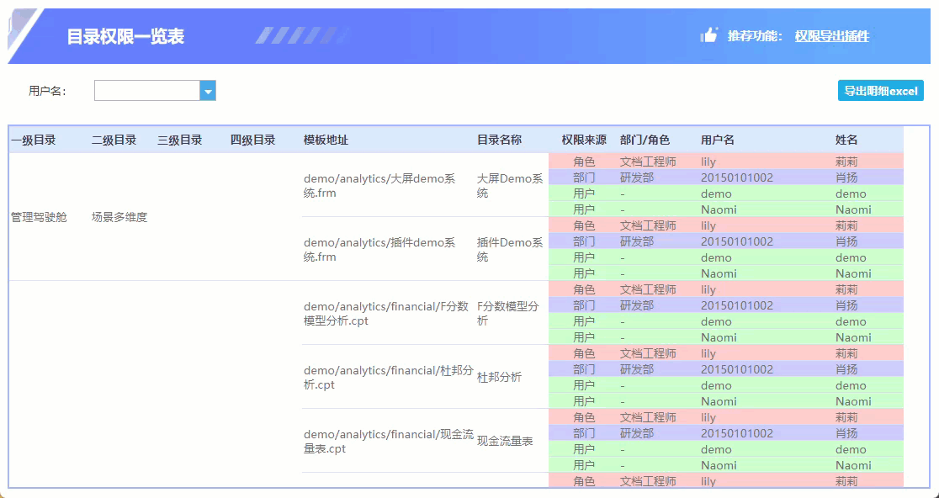
Task: Click 文档工程师 in the 杜邦分析 rows
Action: point(648,354)
